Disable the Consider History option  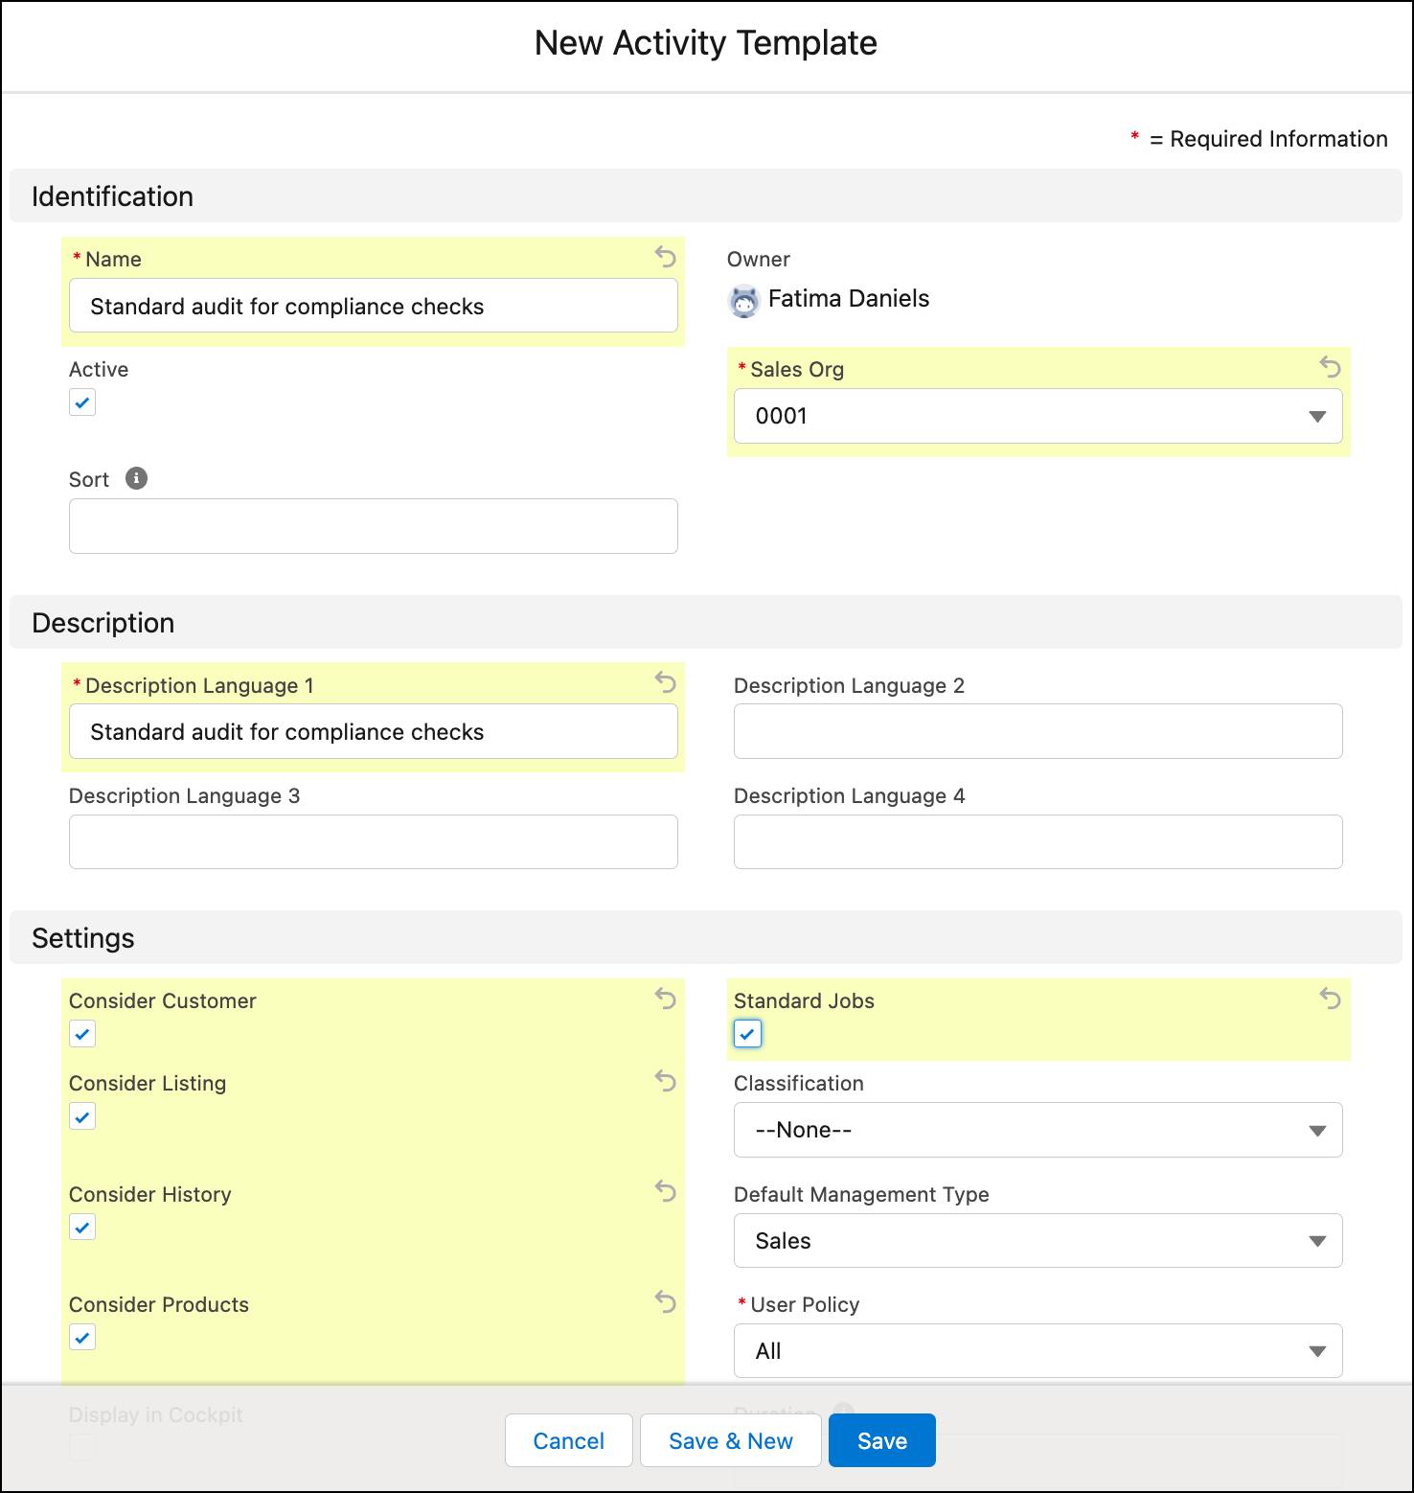82,1227
